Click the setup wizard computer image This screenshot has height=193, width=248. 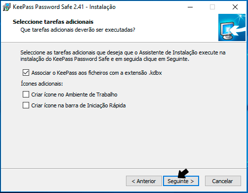(232, 27)
